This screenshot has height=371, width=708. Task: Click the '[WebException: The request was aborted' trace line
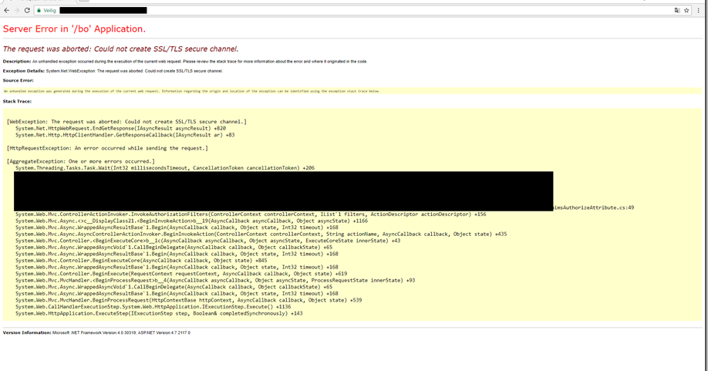127,122
